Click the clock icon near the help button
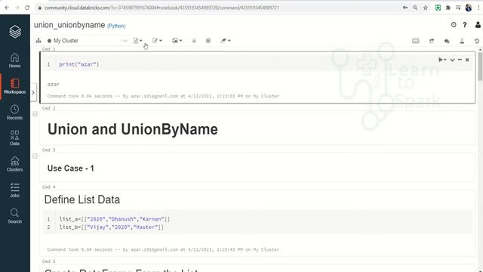 (x=454, y=25)
